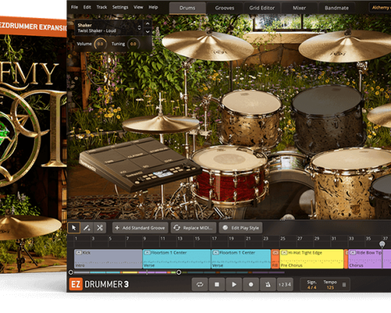
Task: Click Edit Play Style button
Action: (241, 228)
